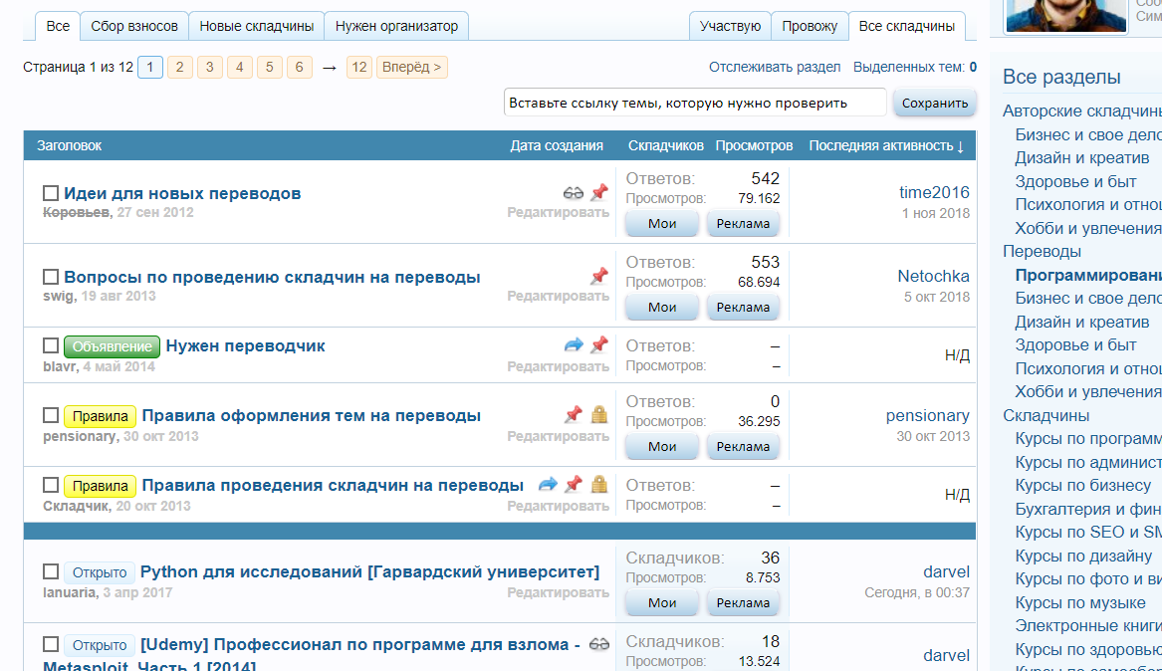
Task: Click the pin icon for Правила проведения складчин
Action: [x=574, y=485]
